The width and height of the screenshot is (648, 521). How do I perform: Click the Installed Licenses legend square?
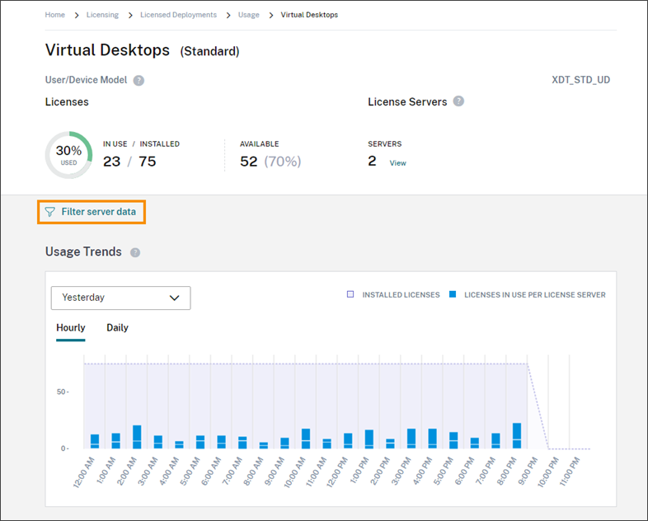coord(350,294)
